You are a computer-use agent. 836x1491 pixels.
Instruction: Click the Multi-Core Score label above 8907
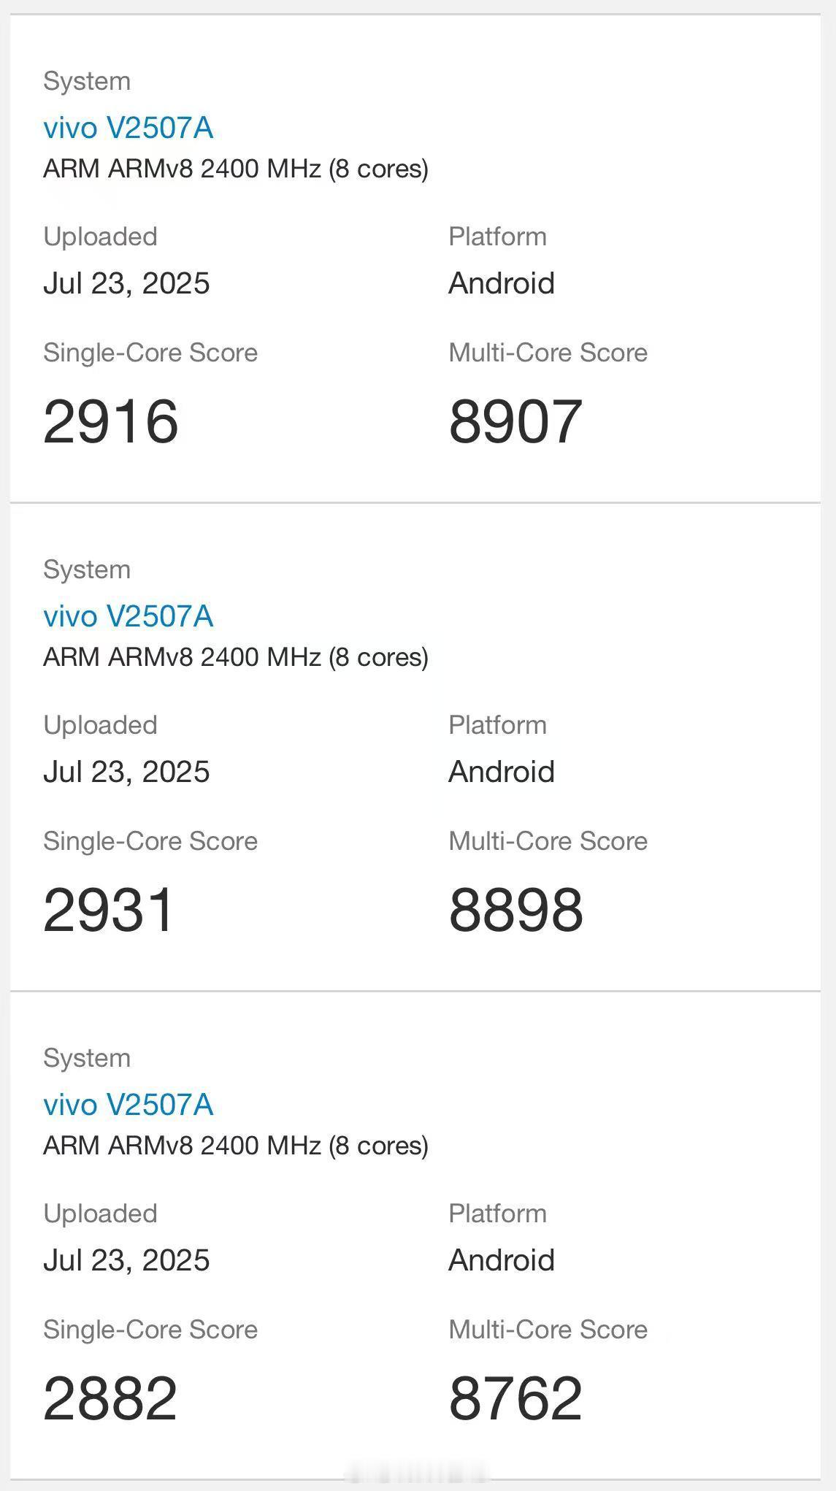[x=548, y=353]
